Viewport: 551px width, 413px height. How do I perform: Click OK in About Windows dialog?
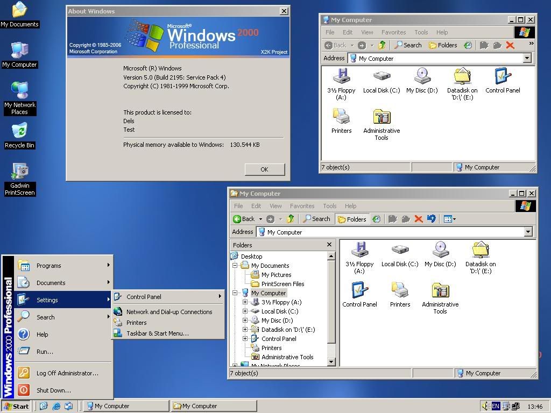coord(265,169)
